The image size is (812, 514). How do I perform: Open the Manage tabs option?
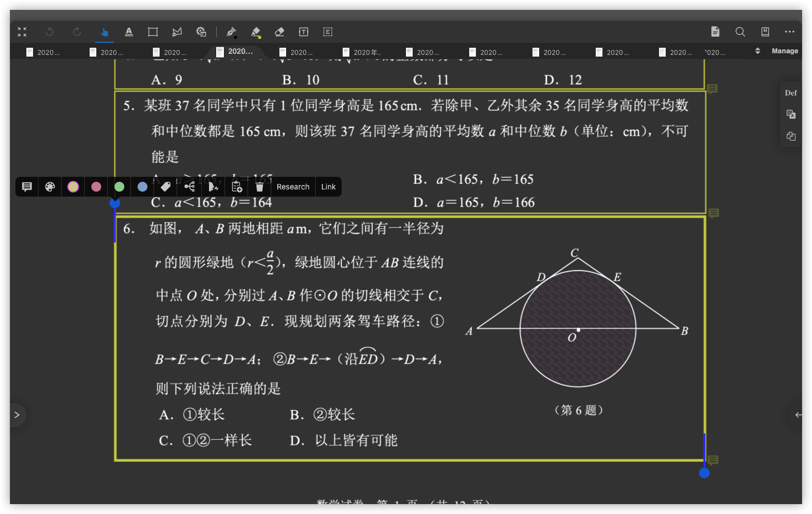[785, 51]
